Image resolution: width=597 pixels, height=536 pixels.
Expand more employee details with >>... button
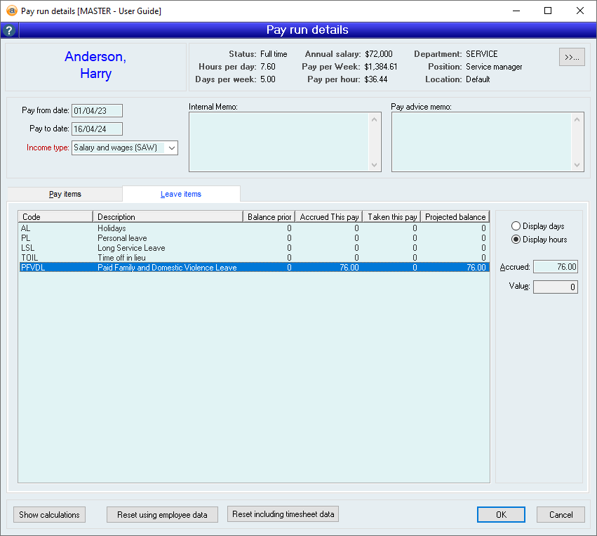click(572, 58)
